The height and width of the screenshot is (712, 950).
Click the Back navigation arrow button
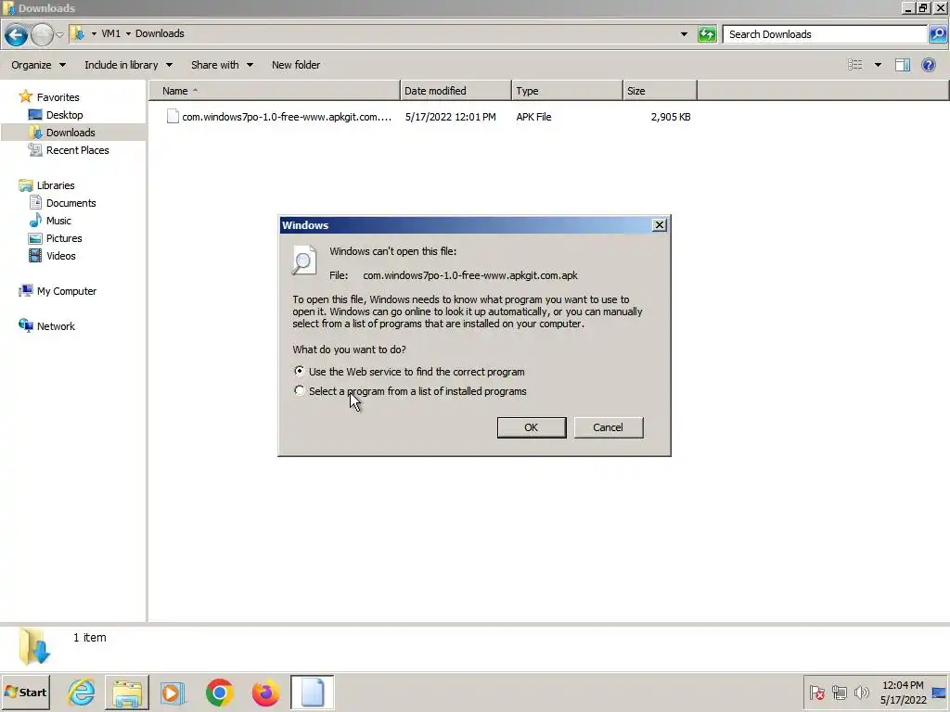(17, 34)
